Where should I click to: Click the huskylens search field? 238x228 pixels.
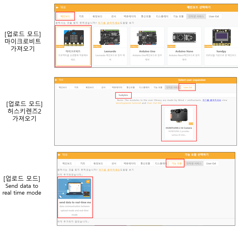pyautogui.click(x=176, y=95)
